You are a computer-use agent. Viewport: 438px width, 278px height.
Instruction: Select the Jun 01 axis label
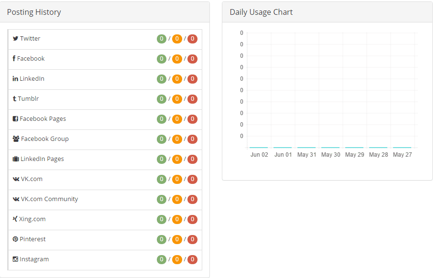point(283,155)
